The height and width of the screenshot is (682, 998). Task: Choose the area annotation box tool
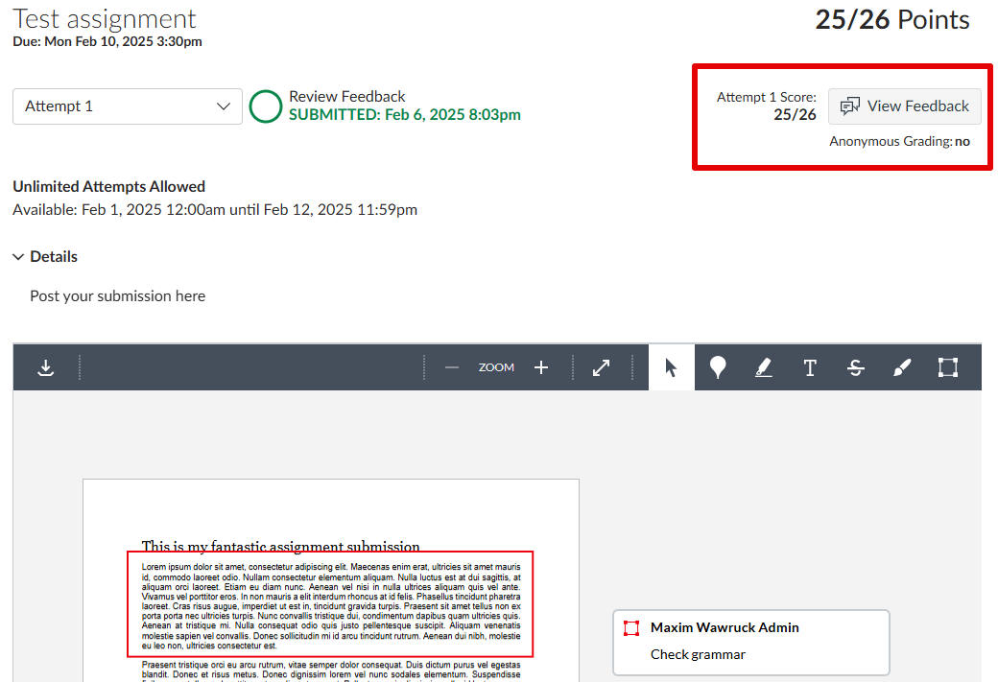click(948, 367)
